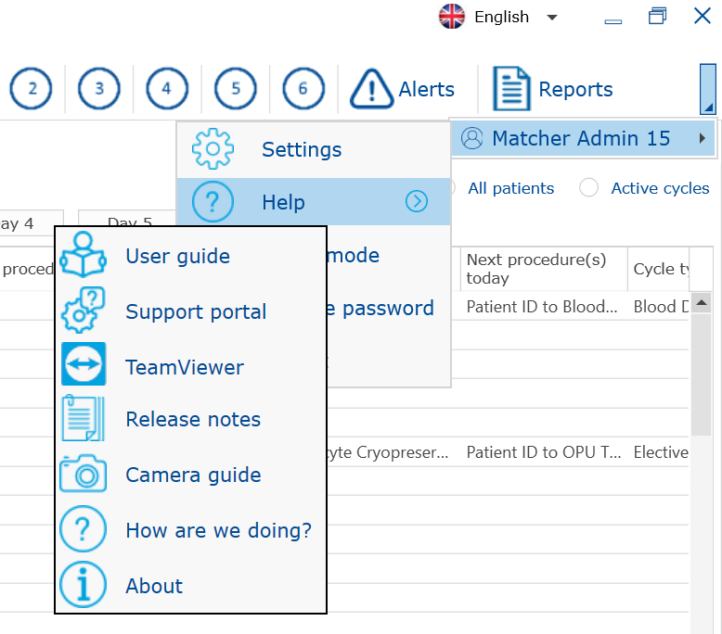Launch TeamViewer via its blue arrow icon

[83, 365]
